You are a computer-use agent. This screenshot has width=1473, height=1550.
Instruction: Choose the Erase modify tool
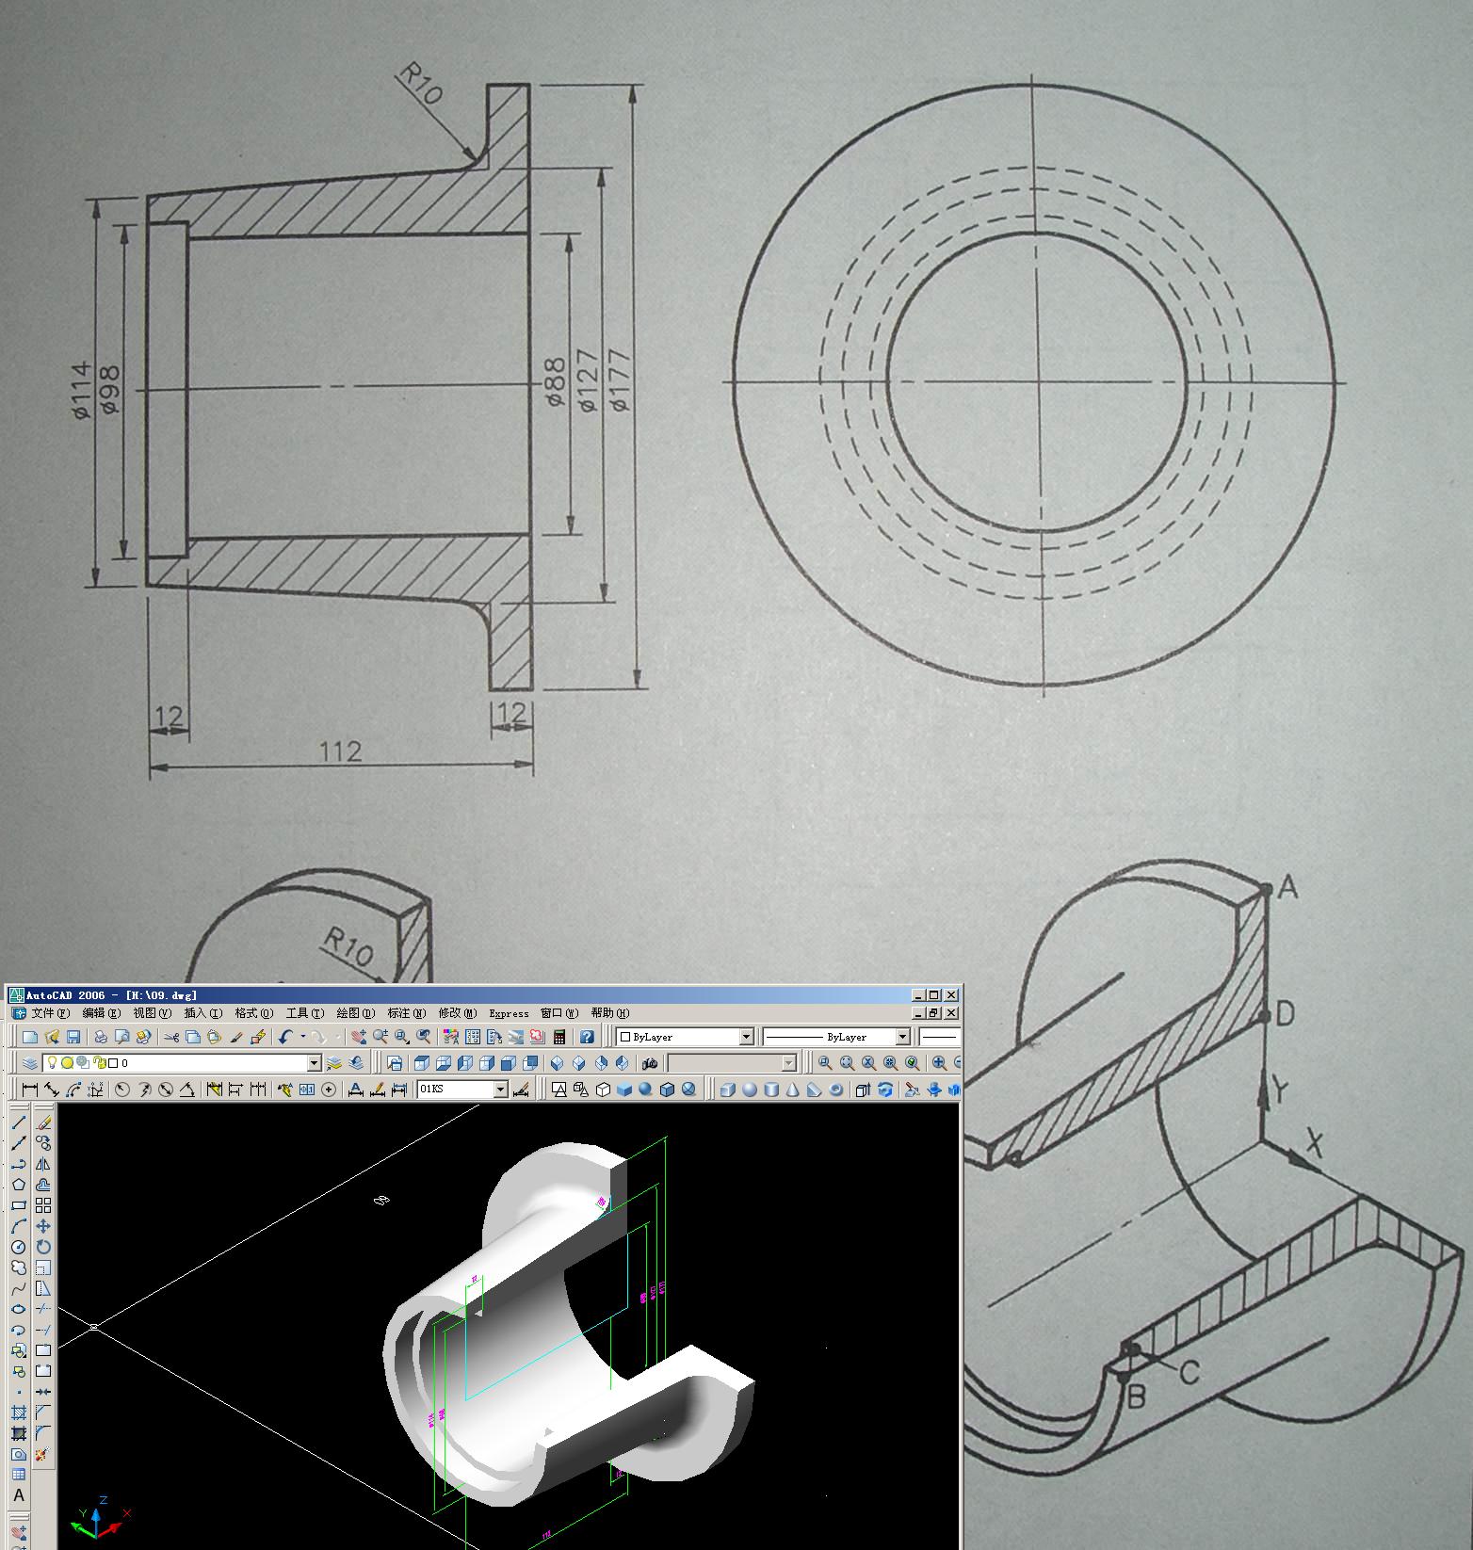pos(43,1122)
